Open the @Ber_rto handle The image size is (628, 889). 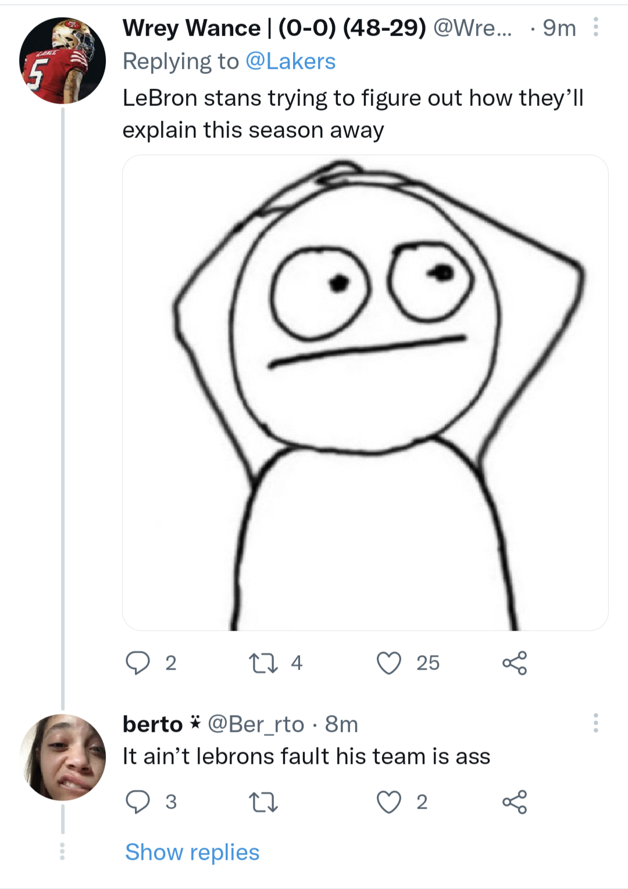[256, 724]
